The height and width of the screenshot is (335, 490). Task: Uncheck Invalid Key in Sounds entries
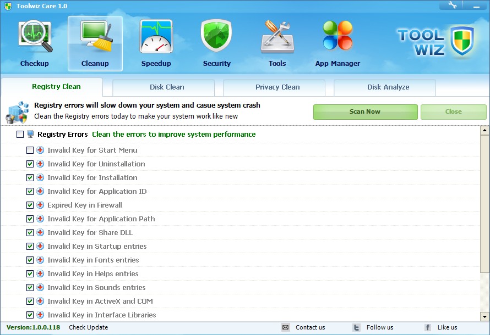tap(30, 287)
